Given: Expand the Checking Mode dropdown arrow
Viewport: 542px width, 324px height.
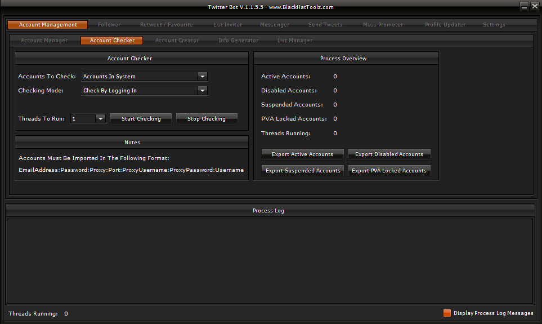Looking at the screenshot, I should 203,91.
